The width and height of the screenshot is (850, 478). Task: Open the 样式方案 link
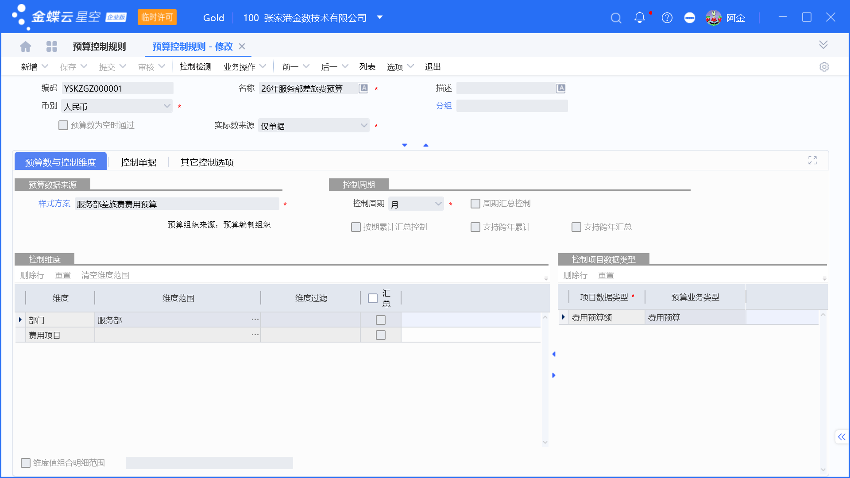pos(54,204)
